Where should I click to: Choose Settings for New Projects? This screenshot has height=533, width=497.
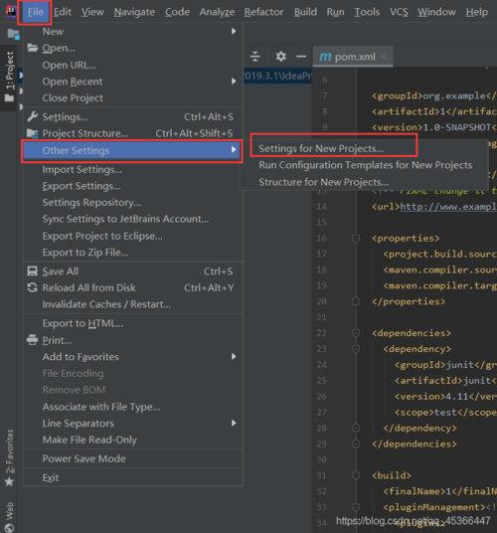[x=321, y=148]
